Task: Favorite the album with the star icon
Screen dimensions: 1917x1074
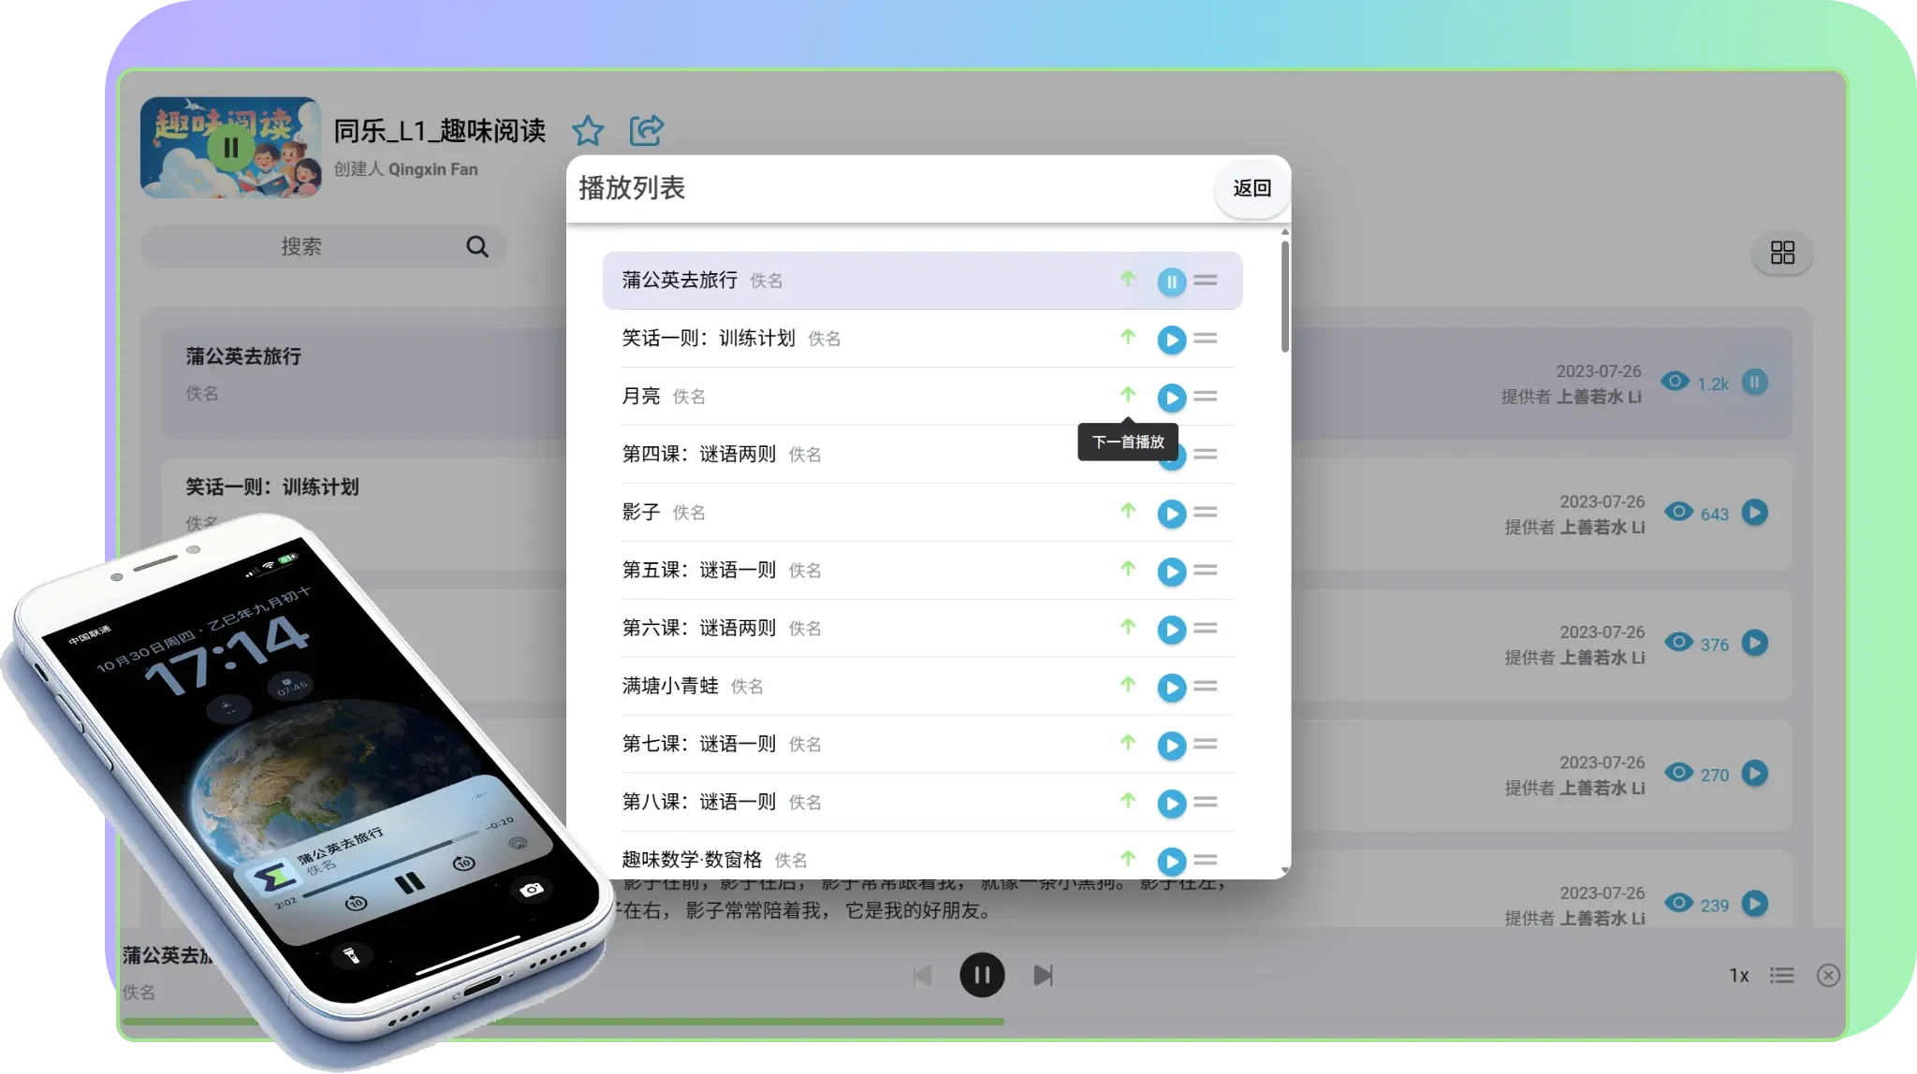Action: point(588,130)
